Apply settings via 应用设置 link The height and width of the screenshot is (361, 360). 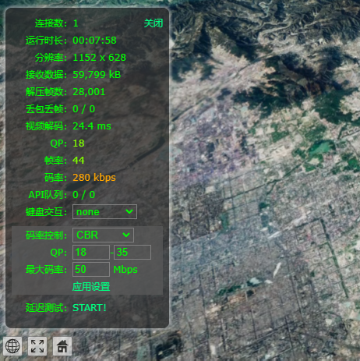tap(91, 287)
